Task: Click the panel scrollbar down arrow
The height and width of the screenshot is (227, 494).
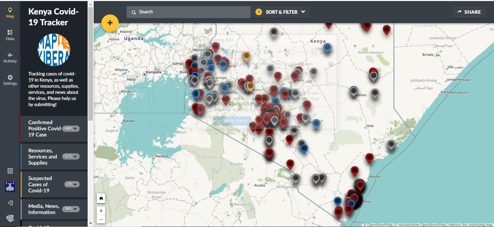Action: click(90, 224)
